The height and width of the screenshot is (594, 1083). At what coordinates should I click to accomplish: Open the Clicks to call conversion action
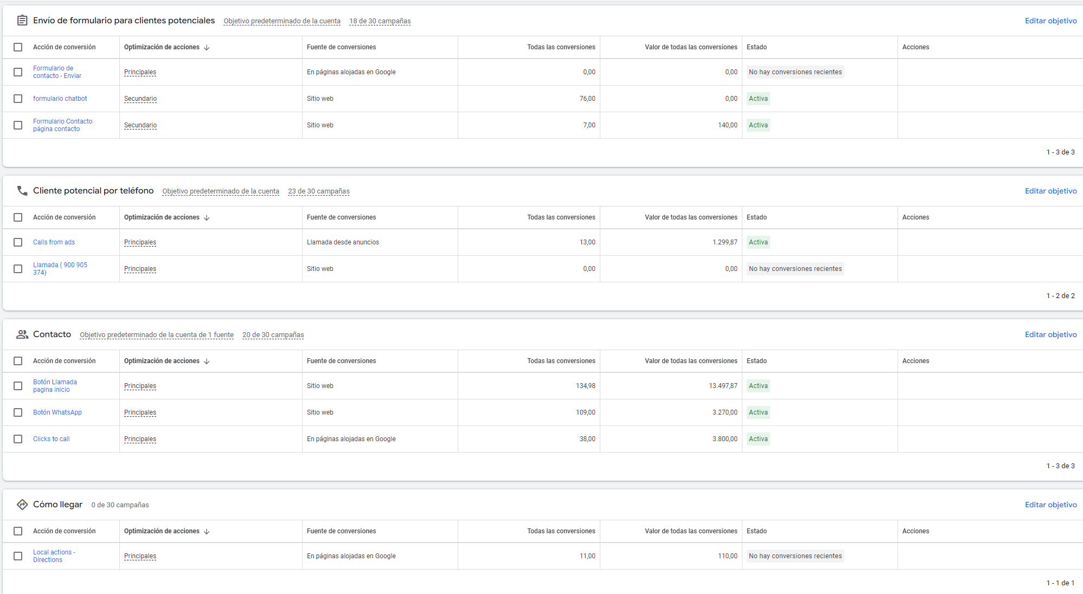[51, 439]
